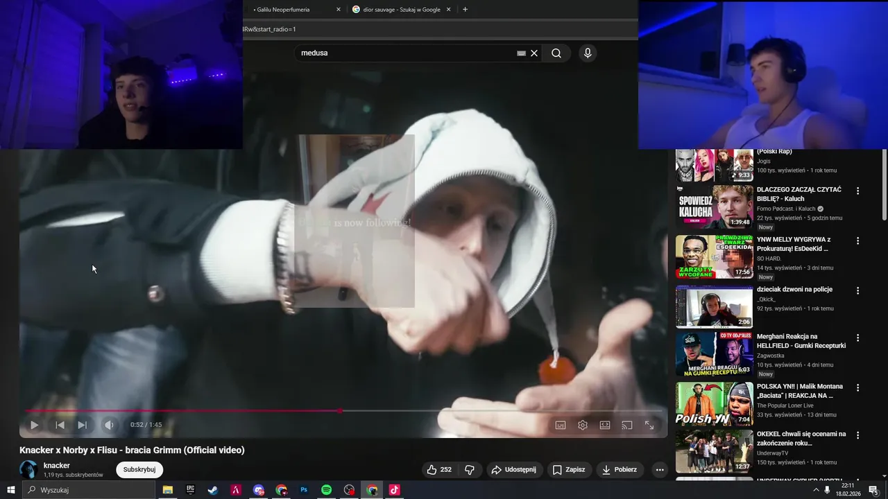Open Spotify from the taskbar

point(327,490)
